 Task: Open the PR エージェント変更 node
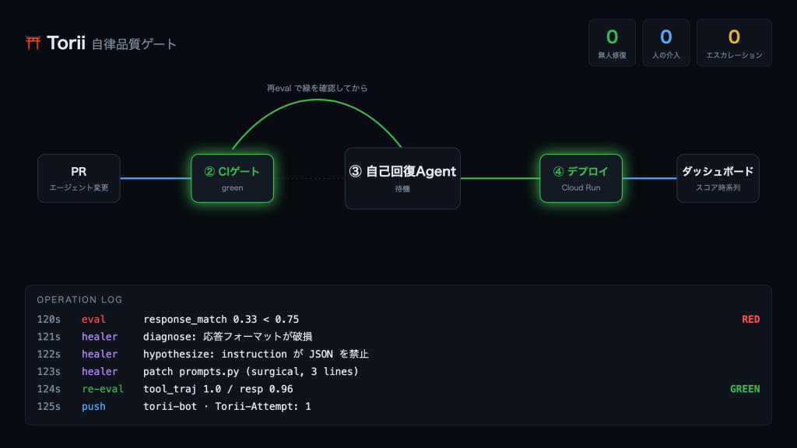79,178
